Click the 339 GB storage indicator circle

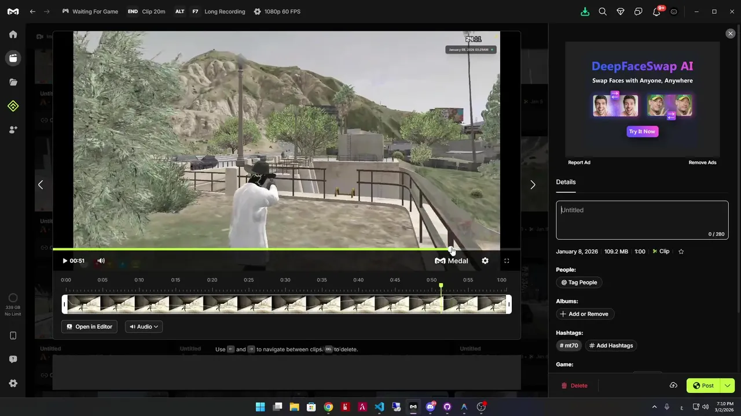tap(13, 298)
